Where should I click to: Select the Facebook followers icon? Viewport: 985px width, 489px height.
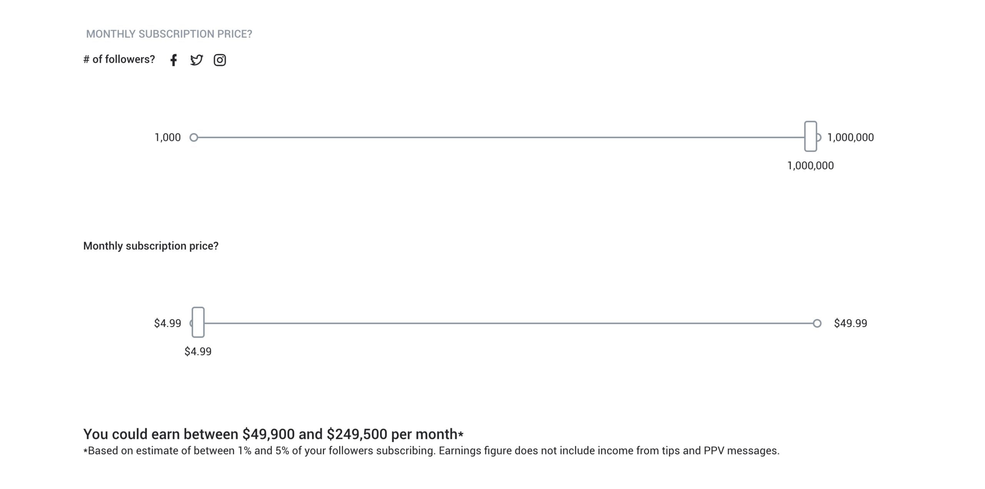pos(174,60)
